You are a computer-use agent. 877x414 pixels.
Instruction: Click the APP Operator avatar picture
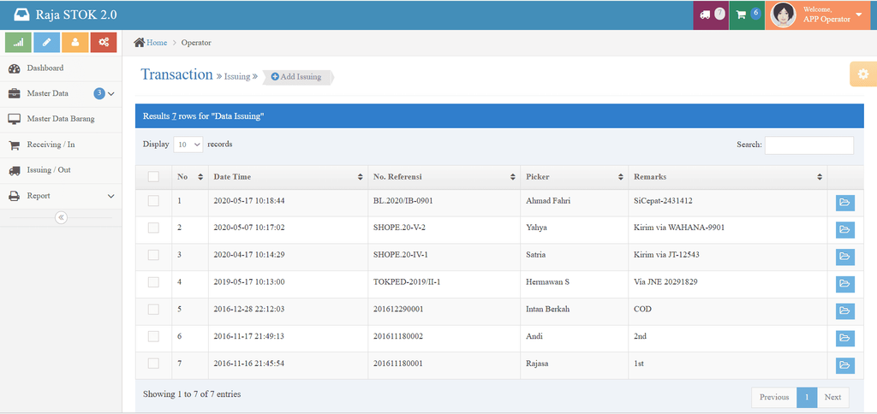[783, 15]
